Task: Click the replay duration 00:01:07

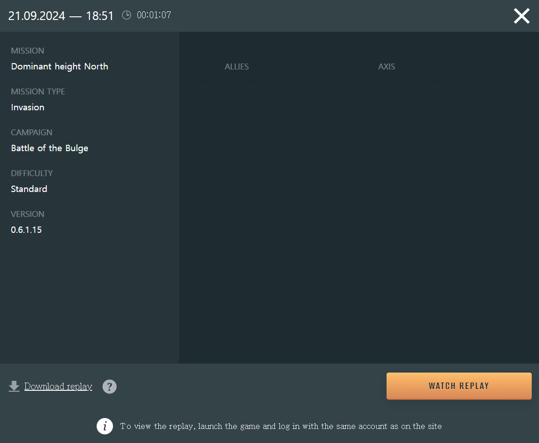Action: (x=154, y=15)
